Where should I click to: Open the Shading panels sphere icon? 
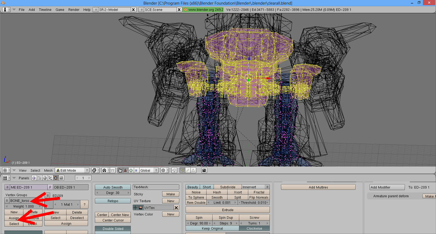coord(45,178)
